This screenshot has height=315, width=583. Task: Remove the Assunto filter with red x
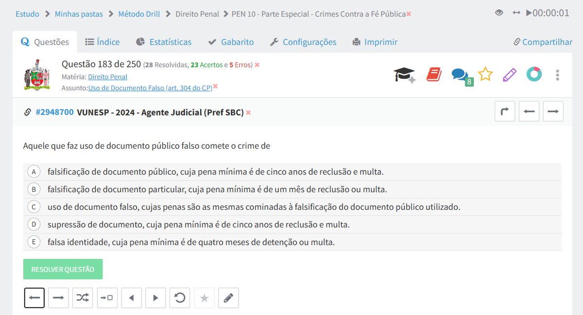pyautogui.click(x=215, y=86)
